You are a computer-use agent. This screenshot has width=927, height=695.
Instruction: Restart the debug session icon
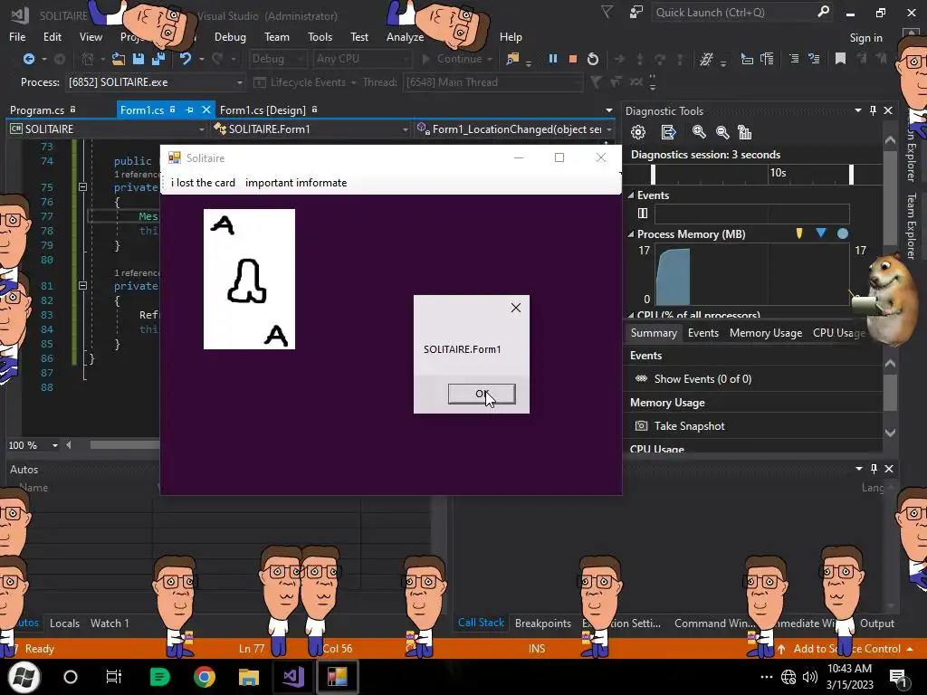592,59
